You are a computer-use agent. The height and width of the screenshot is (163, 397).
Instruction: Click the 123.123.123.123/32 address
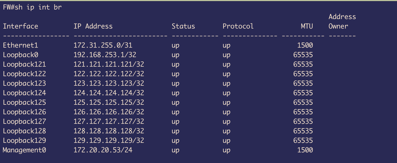pyautogui.click(x=109, y=83)
